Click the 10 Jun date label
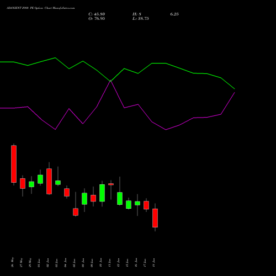Image resolution: width=276 pixels, height=276 pixels. pyautogui.click(x=101, y=263)
